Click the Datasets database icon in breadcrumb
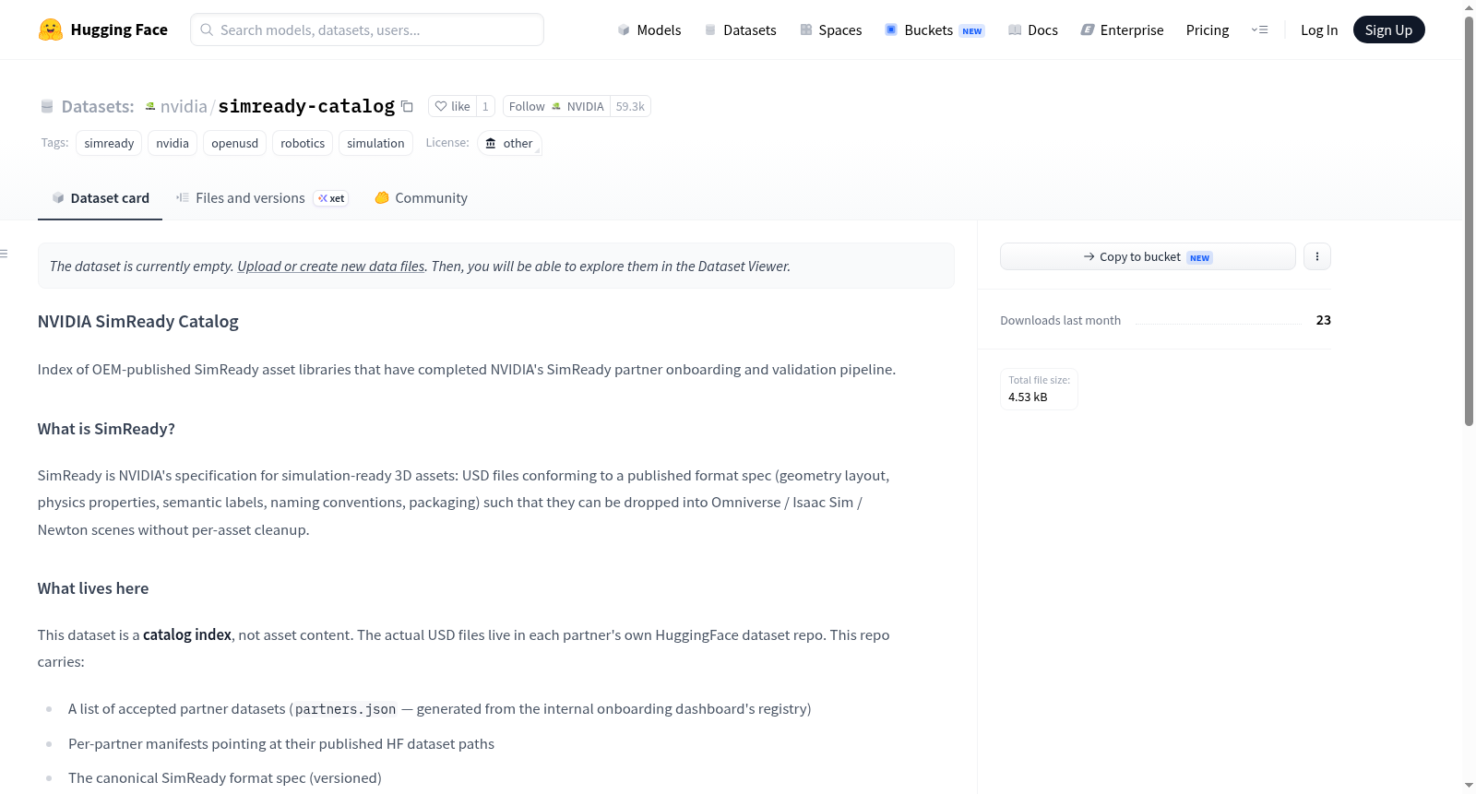 coord(47,107)
